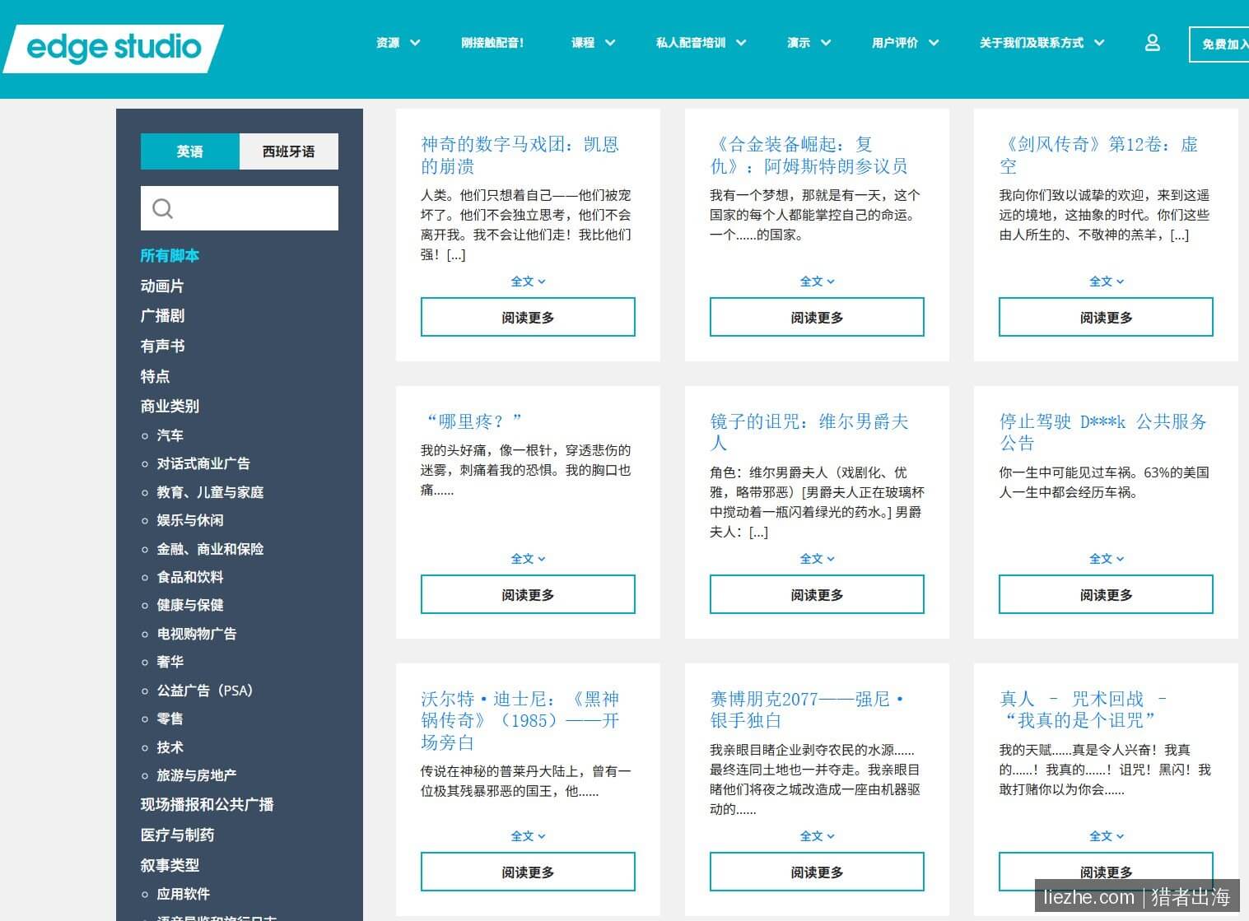Open the 对话式商业广告 subcategory
Screen dimensions: 1249x921
(203, 464)
